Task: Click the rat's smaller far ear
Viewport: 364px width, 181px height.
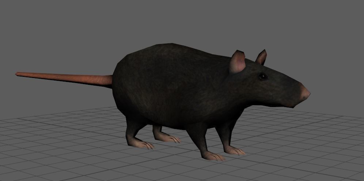Action: pos(261,57)
